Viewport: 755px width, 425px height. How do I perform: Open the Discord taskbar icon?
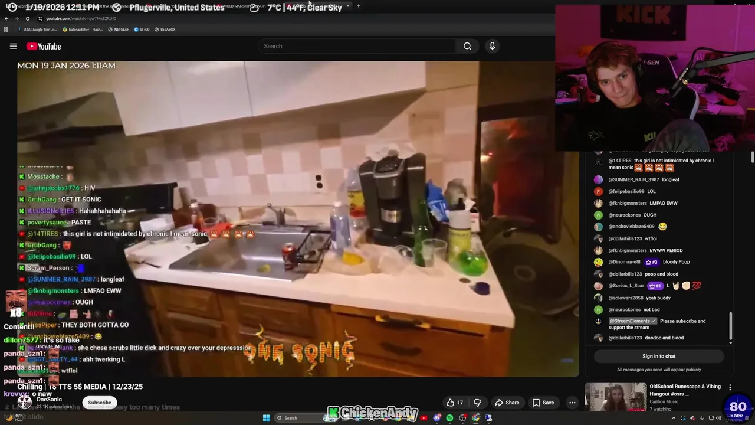(437, 418)
